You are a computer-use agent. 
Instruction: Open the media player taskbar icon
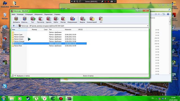20,98
